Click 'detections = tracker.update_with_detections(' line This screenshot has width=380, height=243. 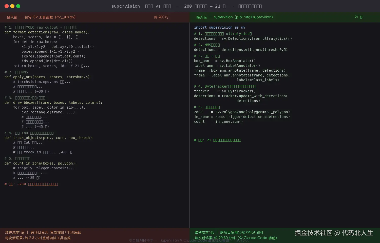tap(241, 96)
